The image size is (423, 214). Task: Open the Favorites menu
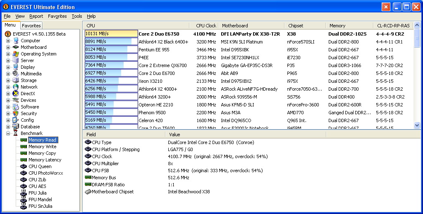(57, 16)
